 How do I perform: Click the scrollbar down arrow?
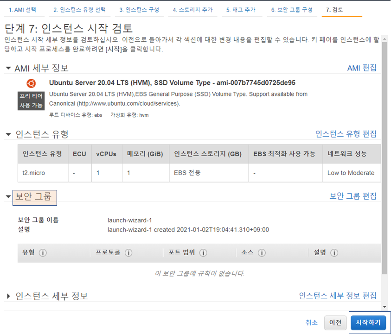coord(385,307)
